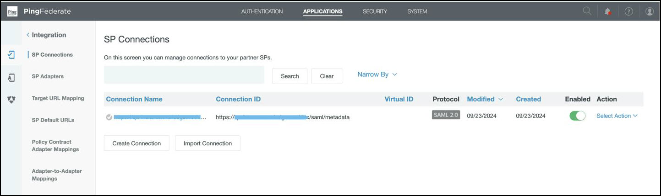Click the help question mark icon
Image resolution: width=661 pixels, height=196 pixels.
(x=628, y=12)
